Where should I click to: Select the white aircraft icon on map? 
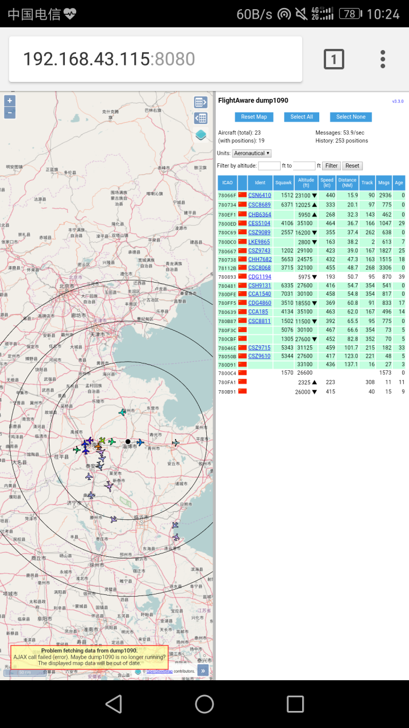176,442
